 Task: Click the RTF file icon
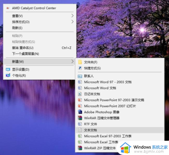pyautogui.click(x=80, y=124)
